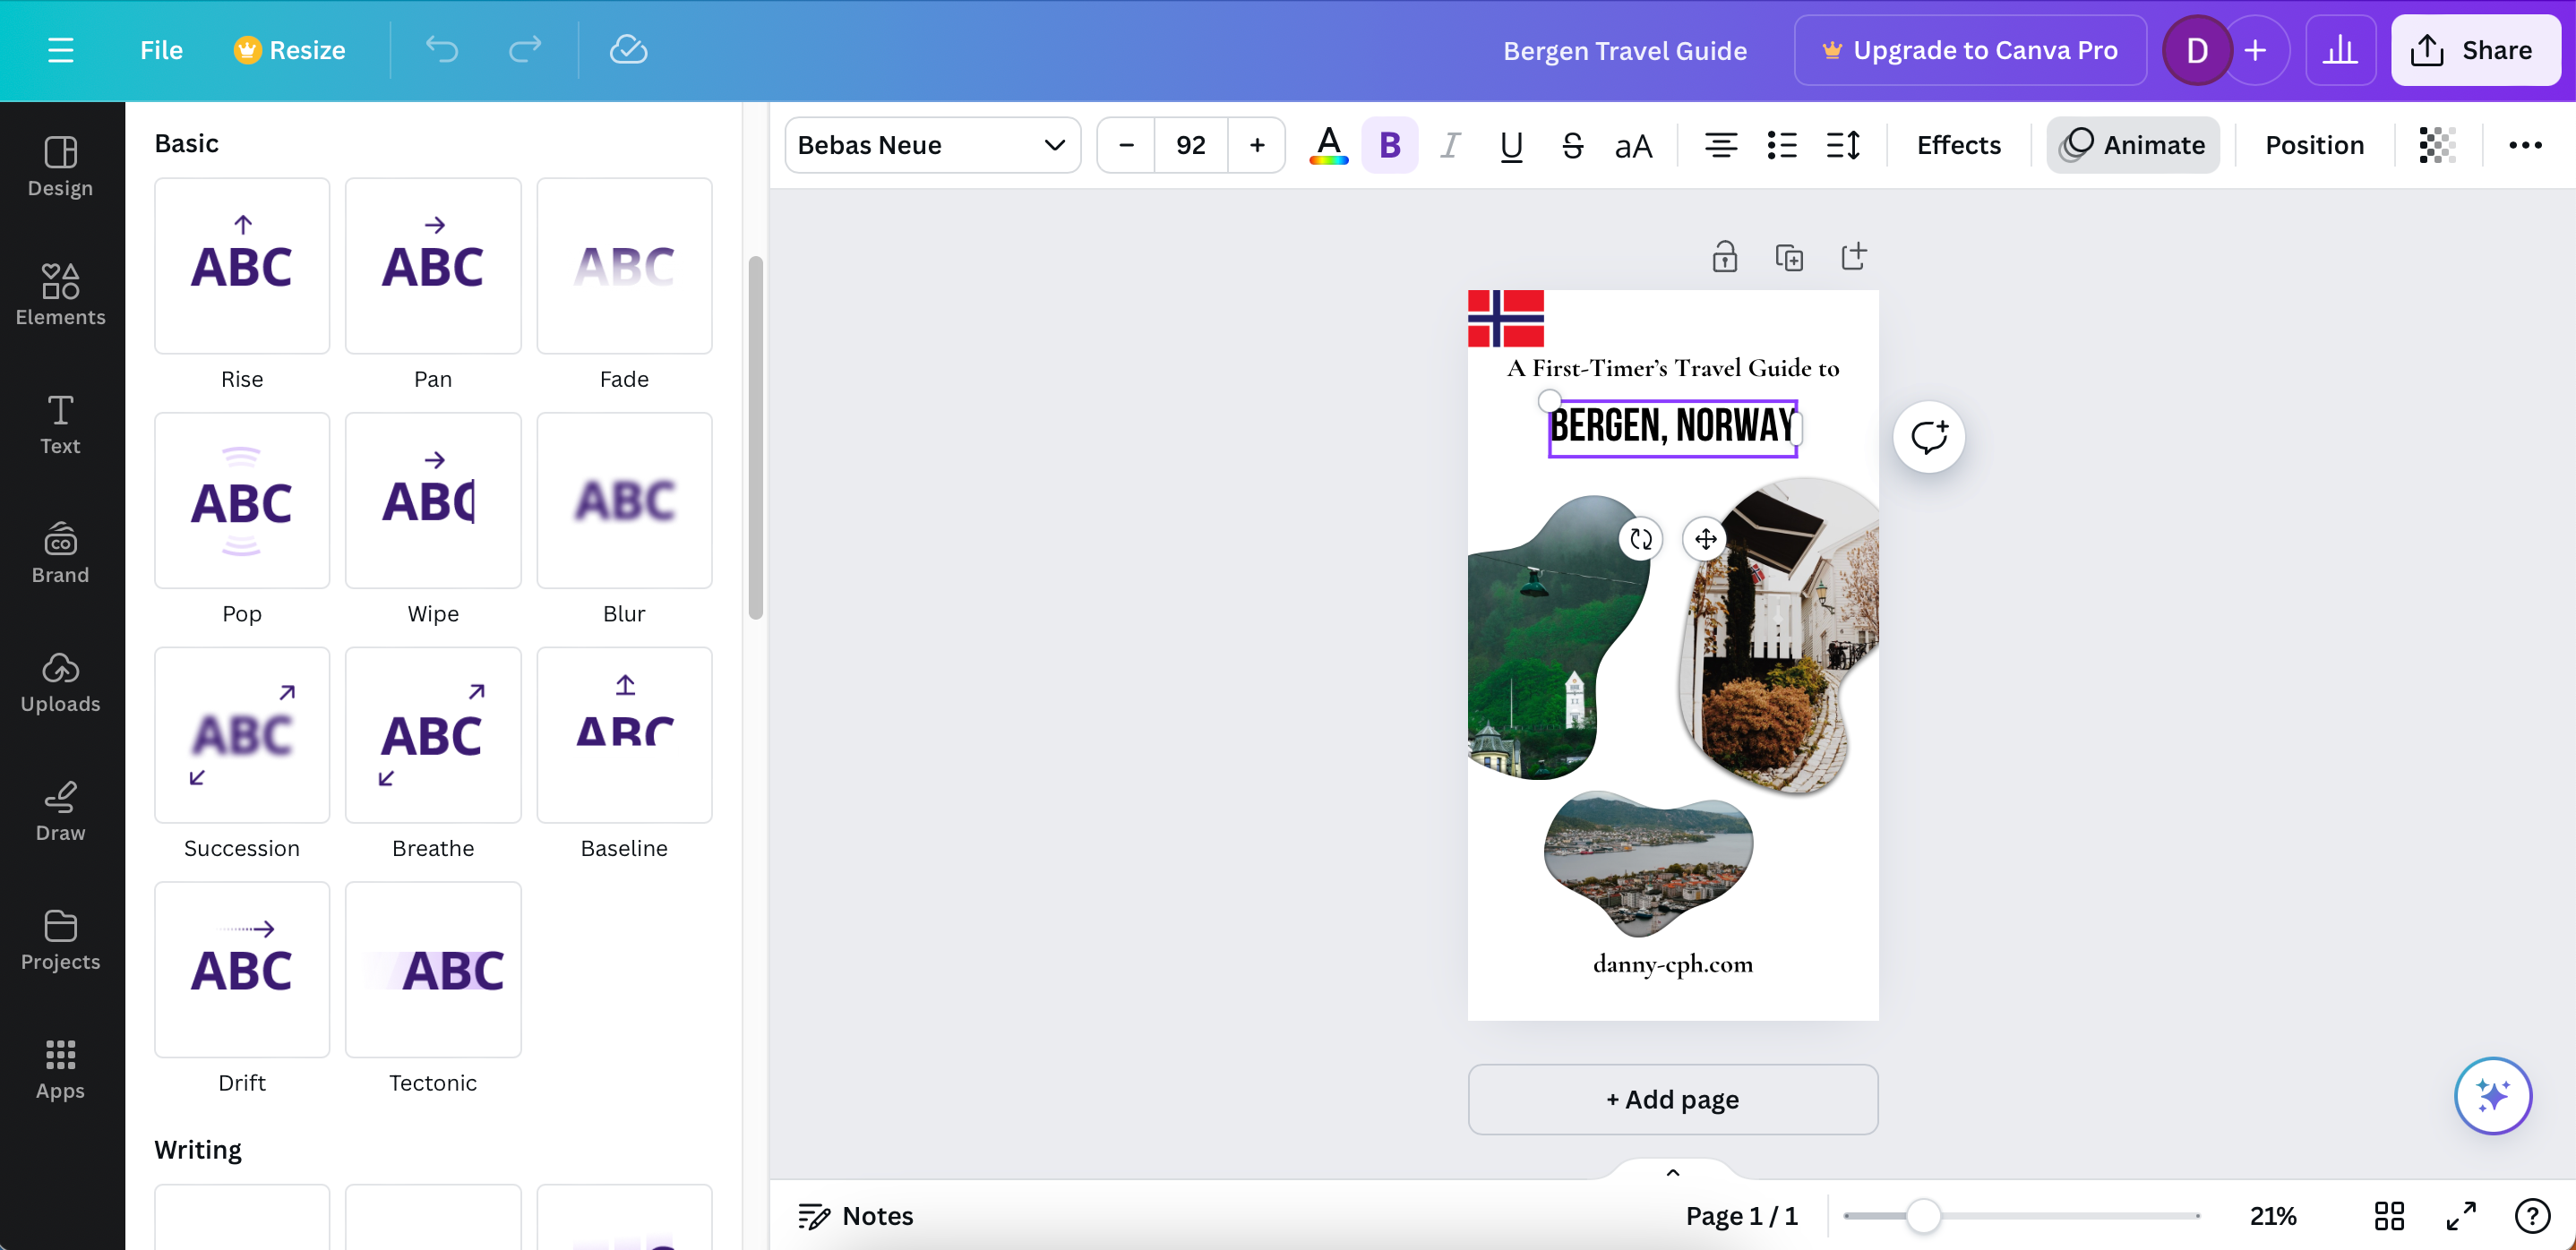Screen dimensions: 2576x1250
Task: Click the Bold formatting icon
Action: pos(1388,144)
